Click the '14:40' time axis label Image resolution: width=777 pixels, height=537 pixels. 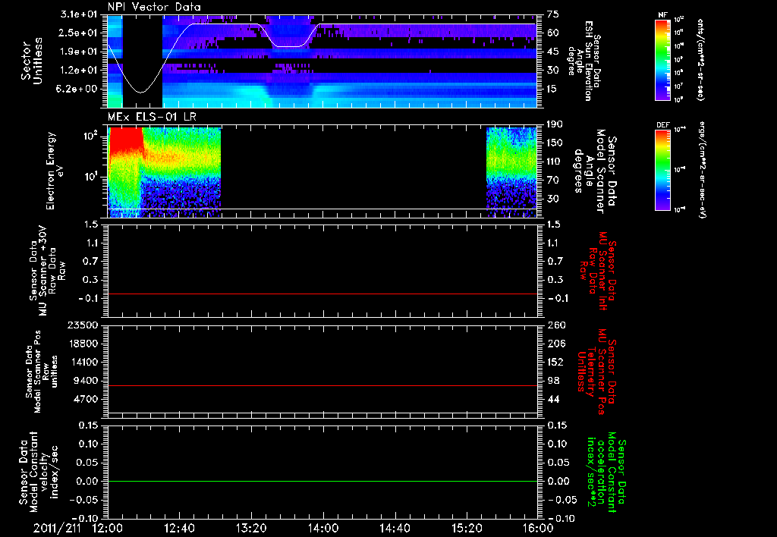tap(395, 528)
